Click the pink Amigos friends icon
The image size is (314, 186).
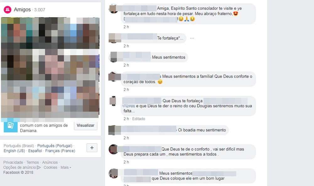tap(8, 10)
